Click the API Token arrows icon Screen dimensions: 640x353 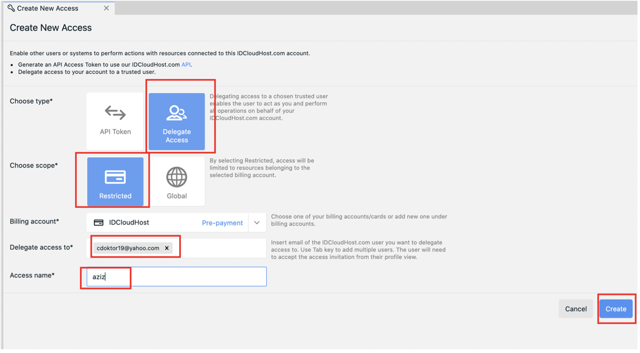click(x=115, y=113)
